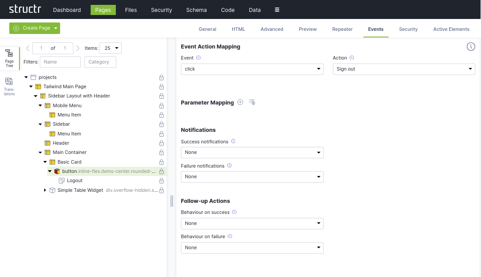The width and height of the screenshot is (481, 277).
Task: Switch to the Repeater tab
Action: tap(342, 29)
